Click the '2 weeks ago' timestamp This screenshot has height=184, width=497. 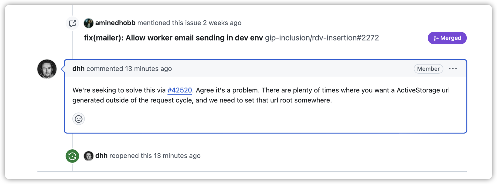pyautogui.click(x=222, y=23)
